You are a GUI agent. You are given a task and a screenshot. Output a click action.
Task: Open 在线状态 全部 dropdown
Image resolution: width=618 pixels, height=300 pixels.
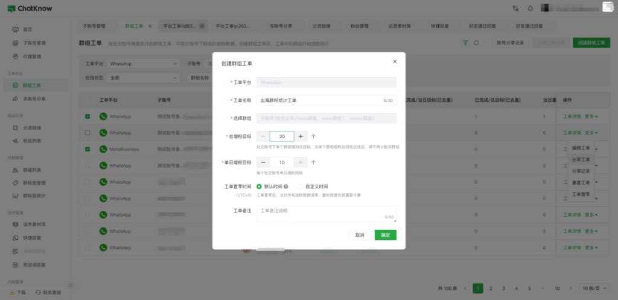pyautogui.click(x=144, y=78)
